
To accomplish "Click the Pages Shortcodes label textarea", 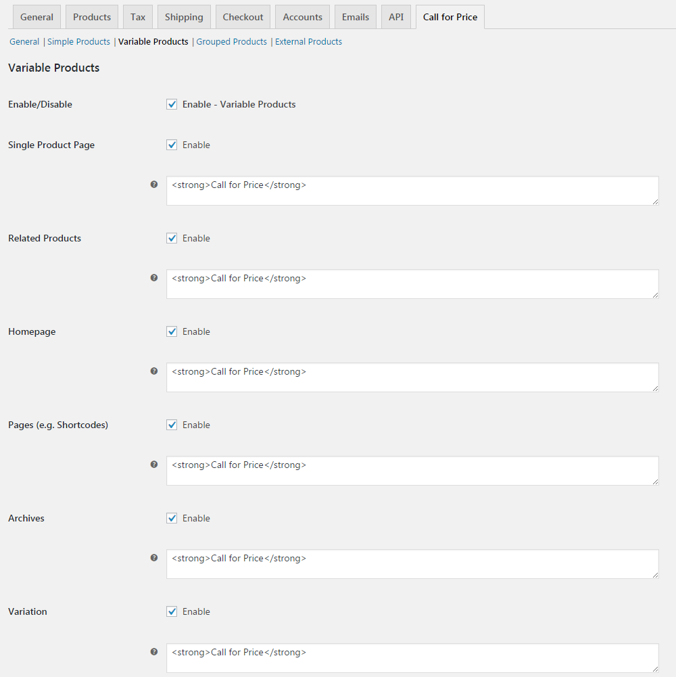I will click(x=412, y=471).
